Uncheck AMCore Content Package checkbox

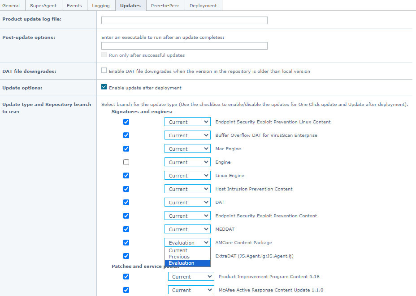click(126, 242)
